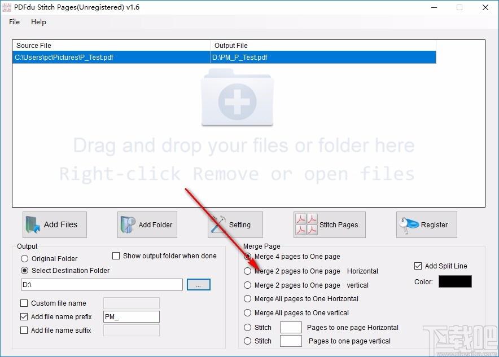Open the Help menu

[38, 22]
